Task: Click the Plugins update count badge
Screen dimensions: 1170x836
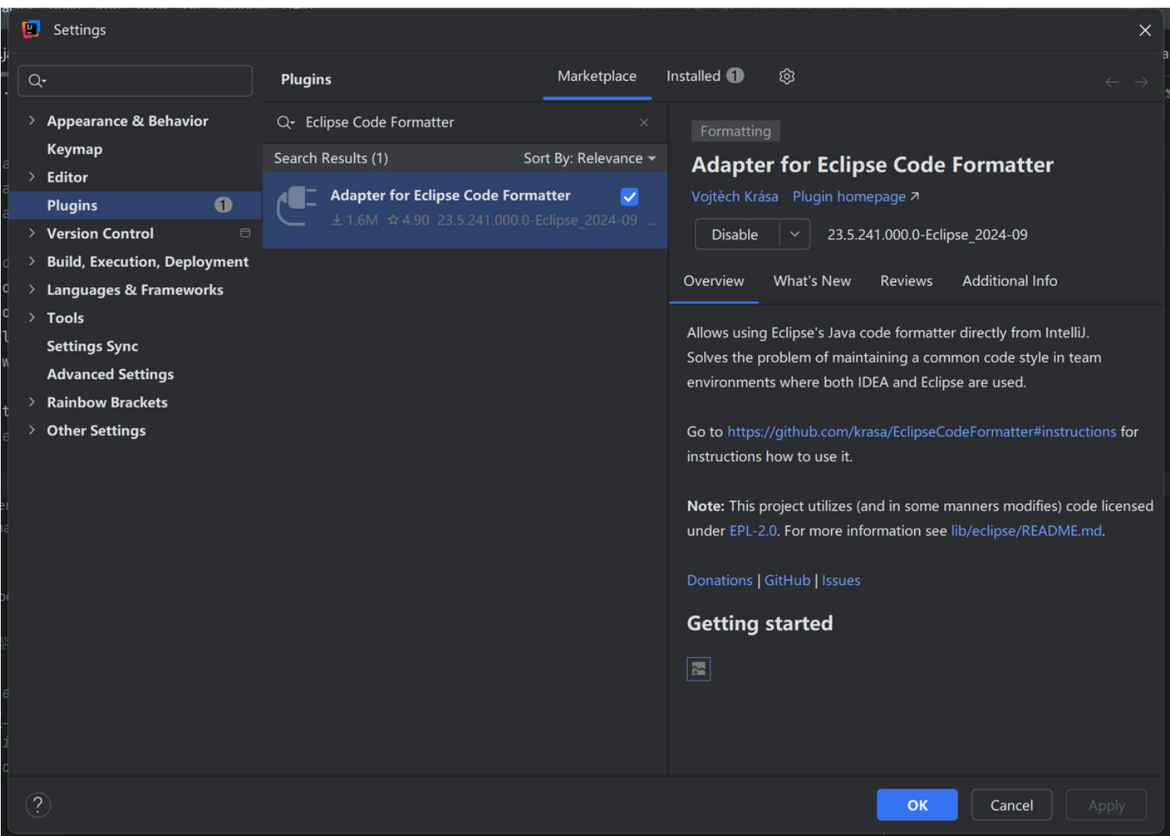Action: (x=223, y=205)
